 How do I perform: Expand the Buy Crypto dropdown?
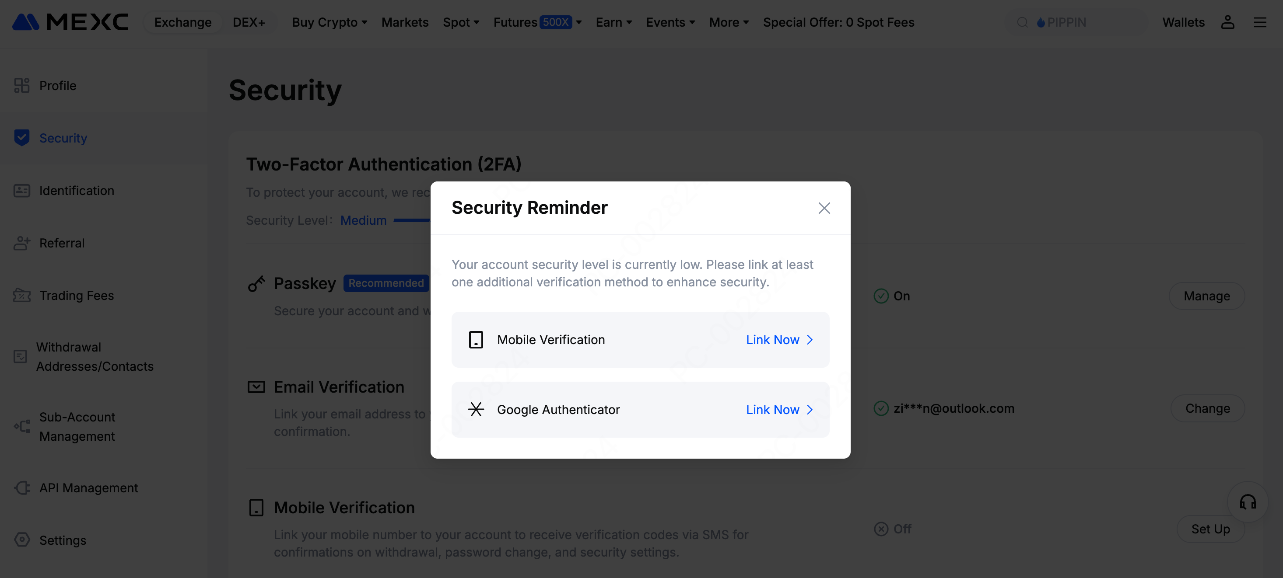click(329, 22)
